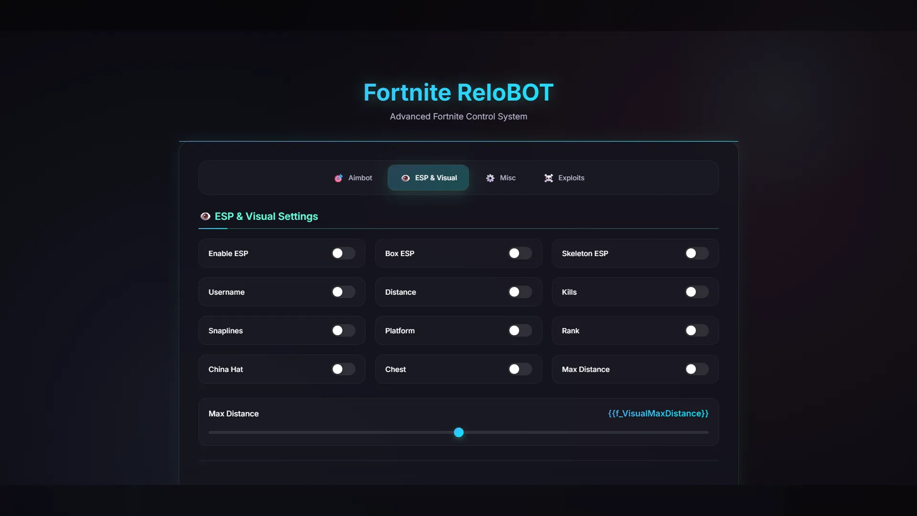The height and width of the screenshot is (516, 917).
Task: Click the Max Distance slider handle
Action: (458, 432)
